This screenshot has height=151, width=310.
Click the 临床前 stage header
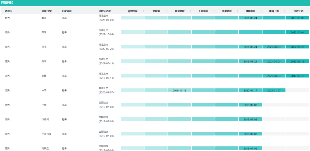point(156,11)
